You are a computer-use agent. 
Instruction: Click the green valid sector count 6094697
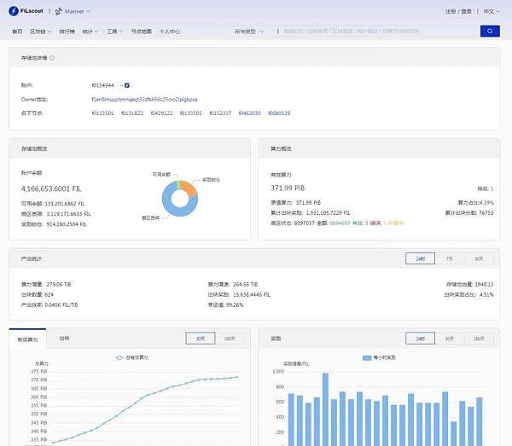click(x=340, y=223)
